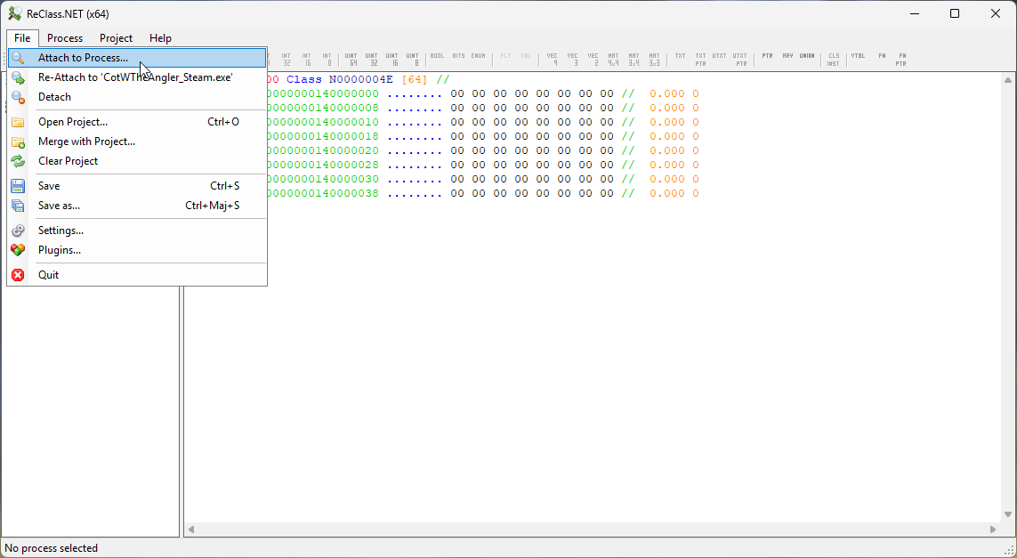Select Merge with Project...
The height and width of the screenshot is (558, 1017).
137,142
